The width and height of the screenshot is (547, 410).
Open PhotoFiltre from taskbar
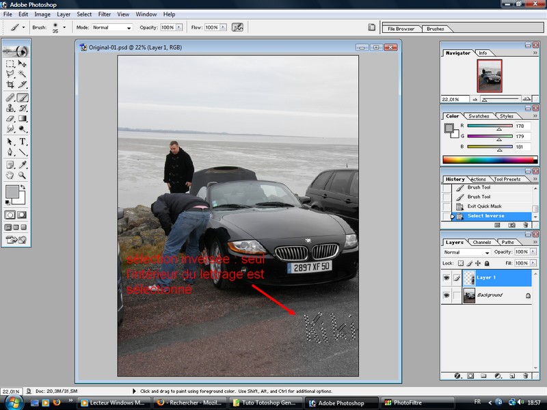(417, 402)
